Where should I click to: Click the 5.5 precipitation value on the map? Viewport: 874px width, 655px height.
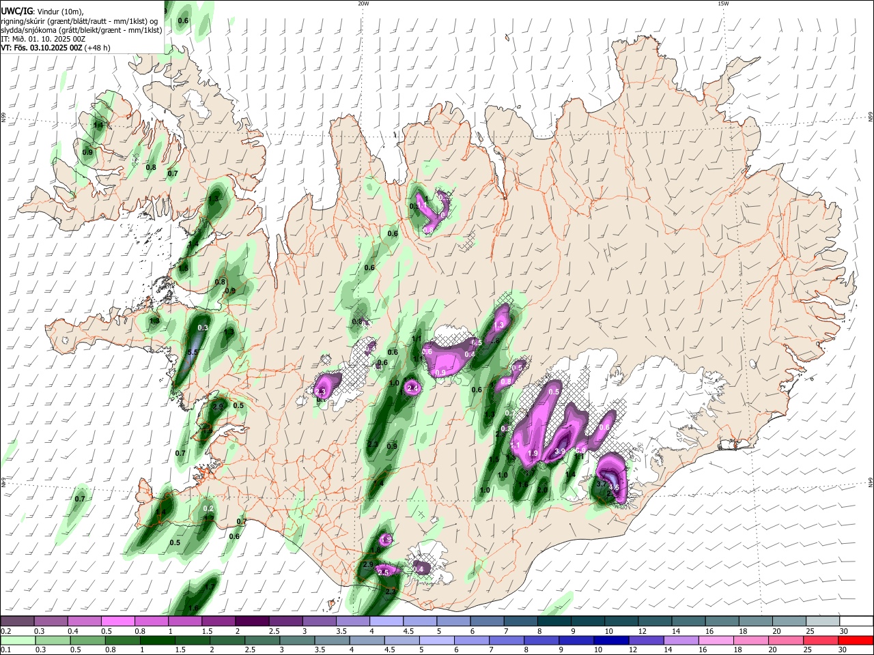click(193, 353)
